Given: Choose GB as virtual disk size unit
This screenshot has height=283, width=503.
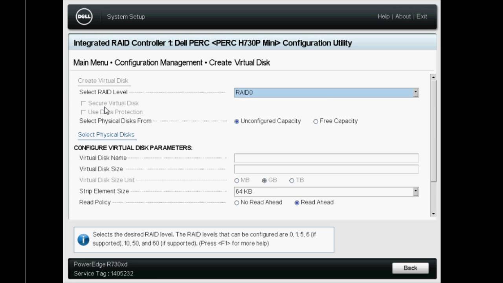Looking at the screenshot, I should coord(264,181).
